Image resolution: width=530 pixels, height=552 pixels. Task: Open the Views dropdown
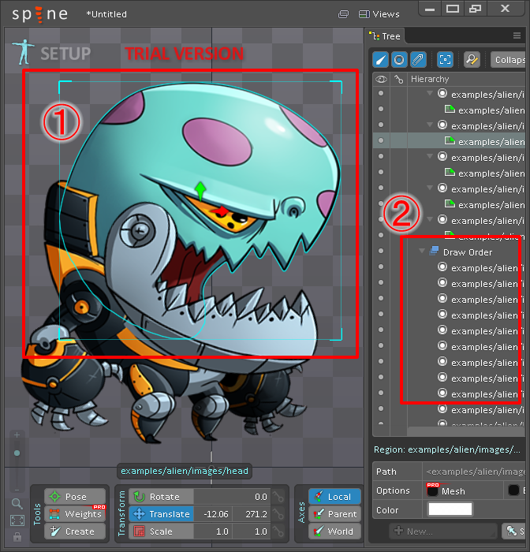[x=379, y=14]
